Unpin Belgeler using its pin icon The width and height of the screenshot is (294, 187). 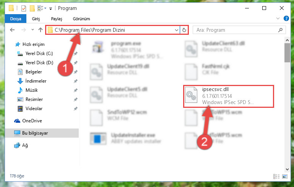(x=76, y=72)
